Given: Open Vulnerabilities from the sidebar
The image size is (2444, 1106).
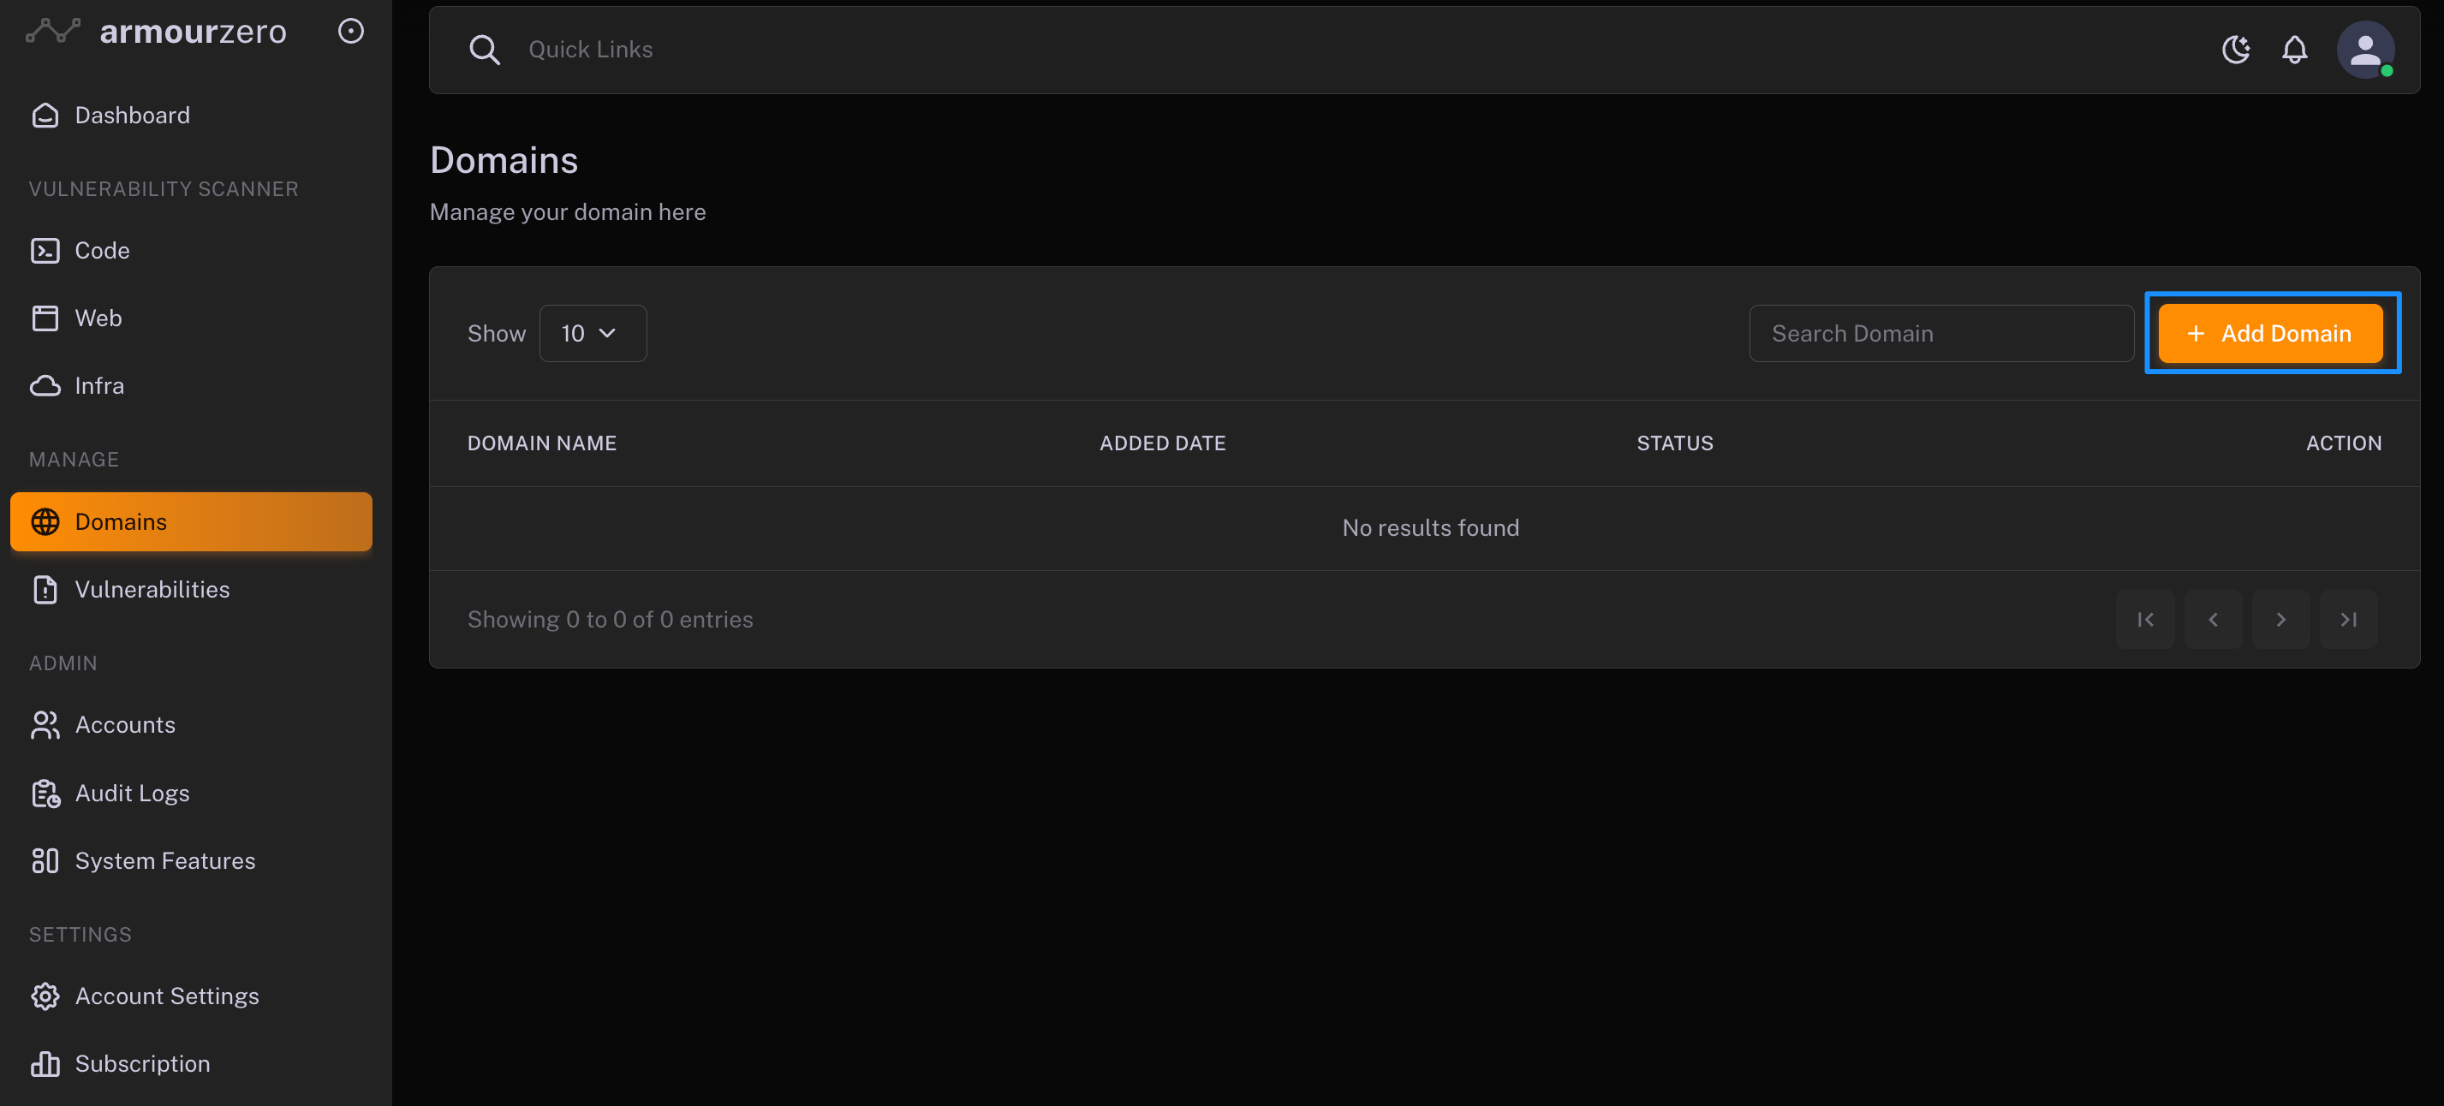Looking at the screenshot, I should (152, 589).
